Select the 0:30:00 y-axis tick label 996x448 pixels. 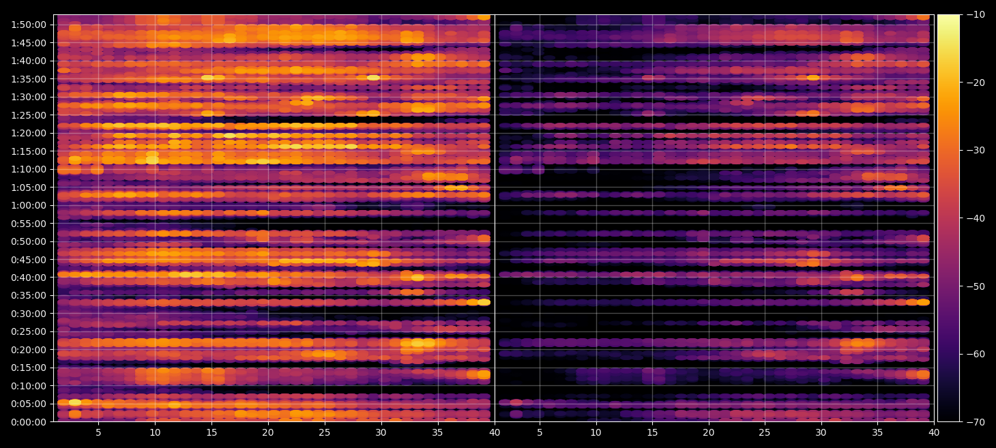pos(29,313)
